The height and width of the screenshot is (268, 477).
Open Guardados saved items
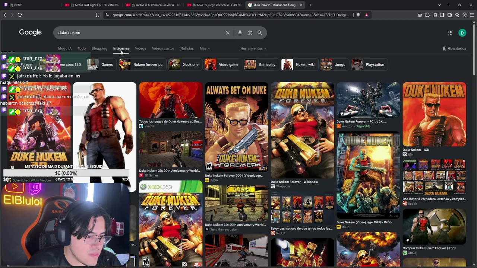pos(454,48)
